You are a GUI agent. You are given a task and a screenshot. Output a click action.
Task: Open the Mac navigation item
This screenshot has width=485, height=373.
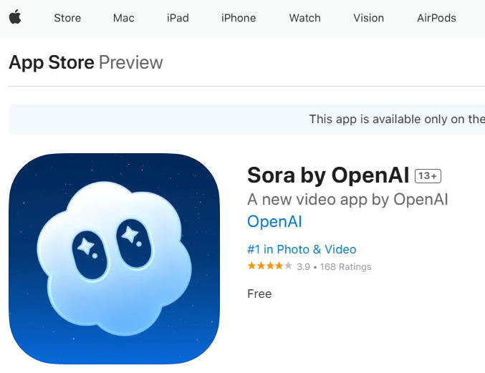click(124, 18)
